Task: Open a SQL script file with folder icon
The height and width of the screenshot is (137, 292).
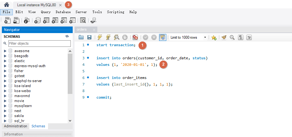Action: point(81,37)
